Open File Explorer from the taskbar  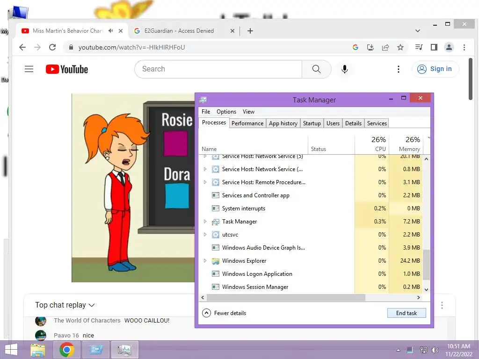click(38, 350)
